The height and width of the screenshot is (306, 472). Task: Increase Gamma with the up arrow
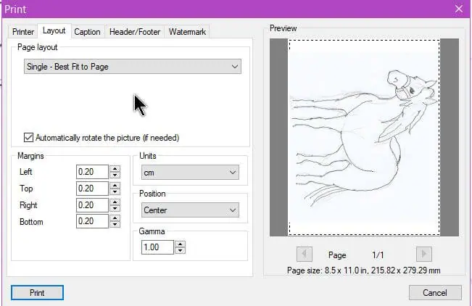pos(180,244)
